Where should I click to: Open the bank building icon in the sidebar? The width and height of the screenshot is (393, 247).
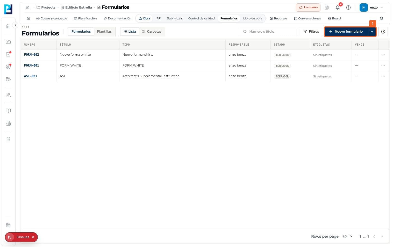point(8,139)
